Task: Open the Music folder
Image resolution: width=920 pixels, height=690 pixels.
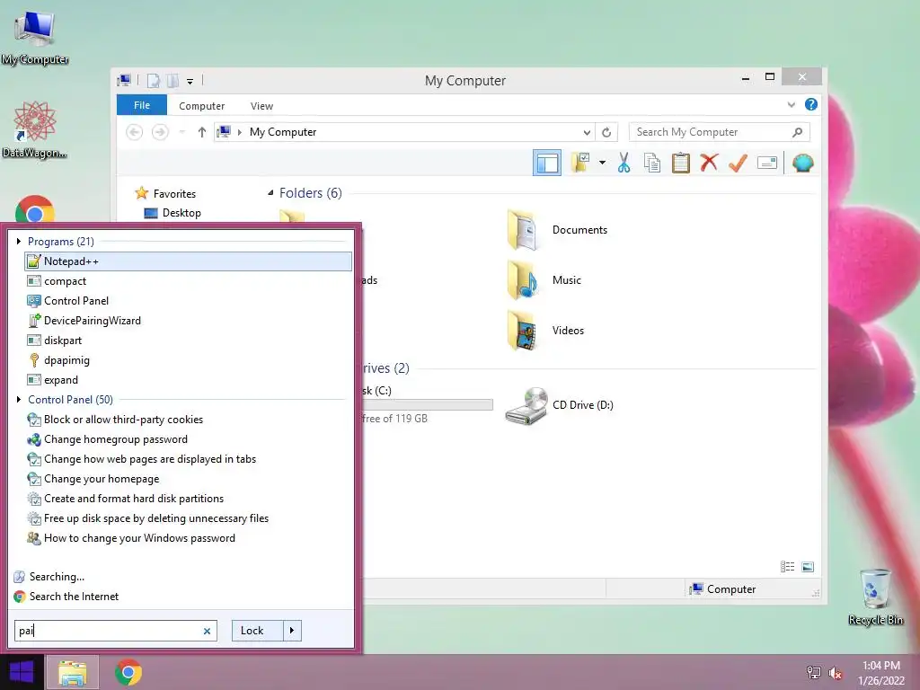Action: pos(544,280)
